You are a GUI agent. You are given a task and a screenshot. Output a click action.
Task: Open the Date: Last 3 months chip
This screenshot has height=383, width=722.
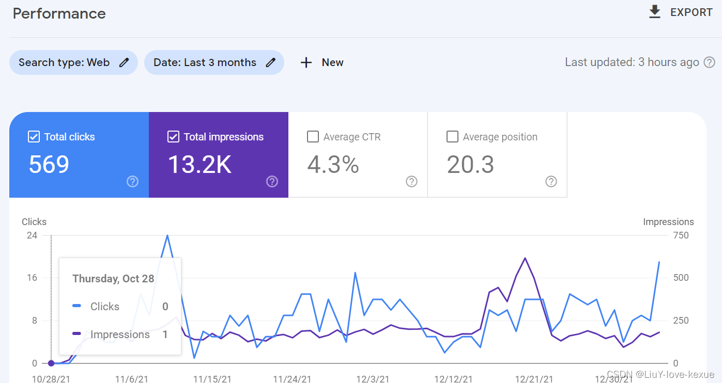214,62
